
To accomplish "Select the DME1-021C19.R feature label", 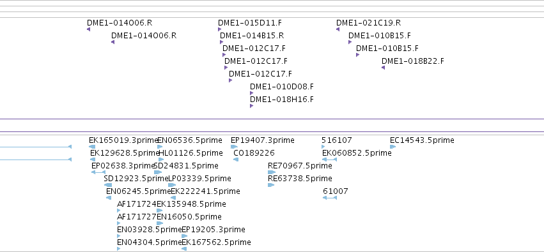I will 368,23.
